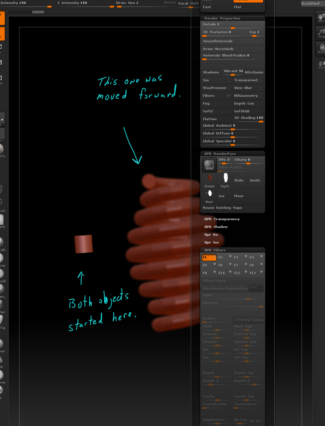This screenshot has width=325, height=426.
Task: Click the BPR render sphere button
Action: pyautogui.click(x=209, y=165)
